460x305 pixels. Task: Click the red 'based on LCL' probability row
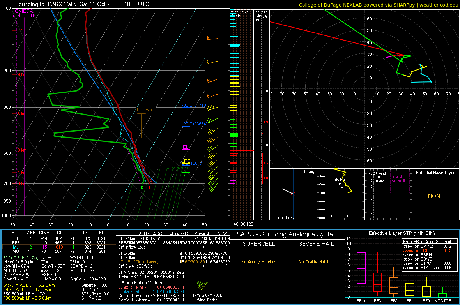coord(427,250)
